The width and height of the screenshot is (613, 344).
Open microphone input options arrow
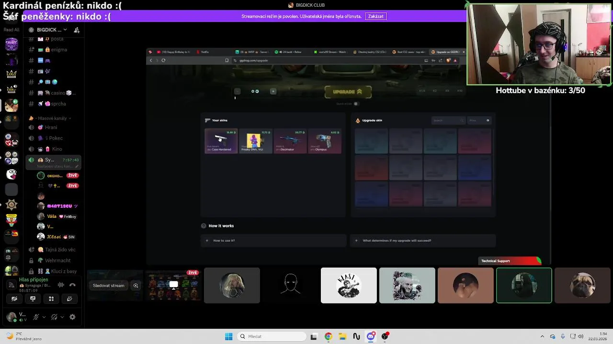pos(44,317)
